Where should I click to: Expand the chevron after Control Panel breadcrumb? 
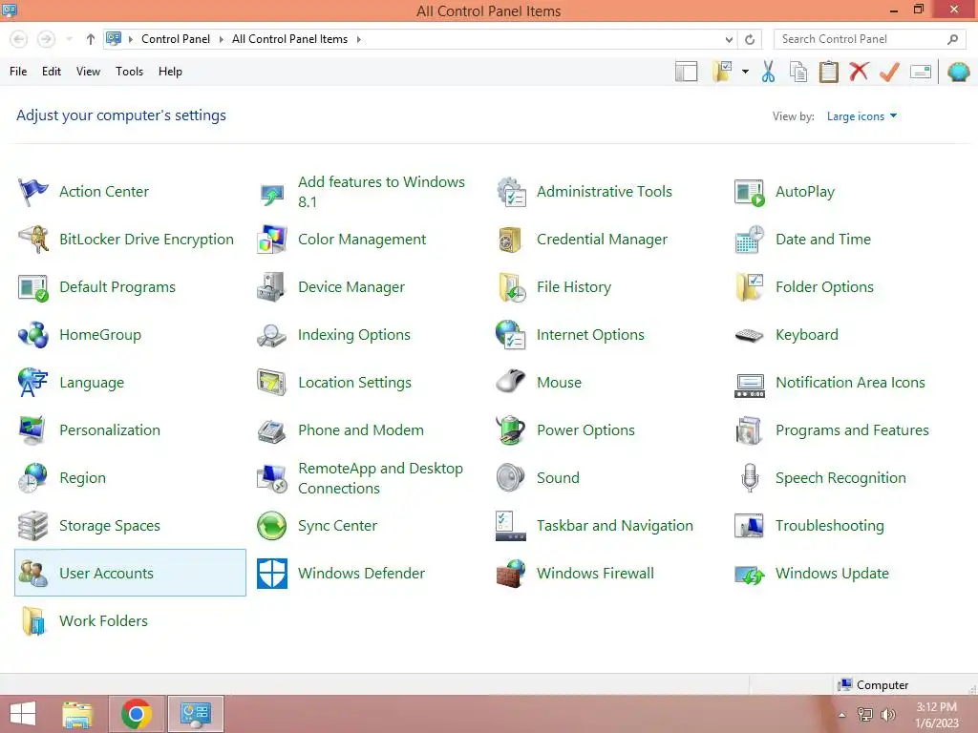(x=221, y=39)
